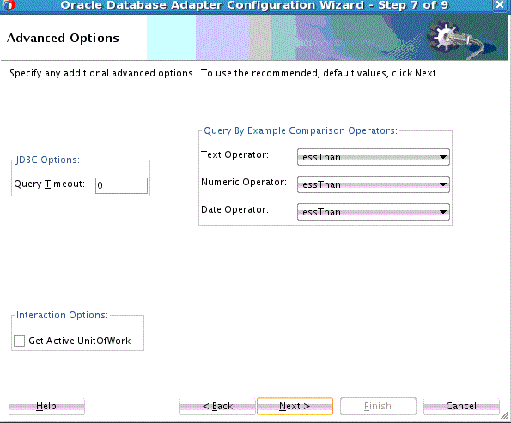The height and width of the screenshot is (423, 511).
Task: Focus the Query Timeout input field
Action: pos(121,185)
